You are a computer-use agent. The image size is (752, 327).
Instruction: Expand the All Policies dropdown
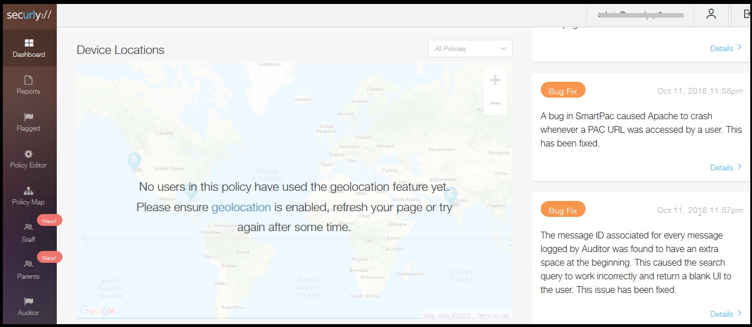(470, 49)
